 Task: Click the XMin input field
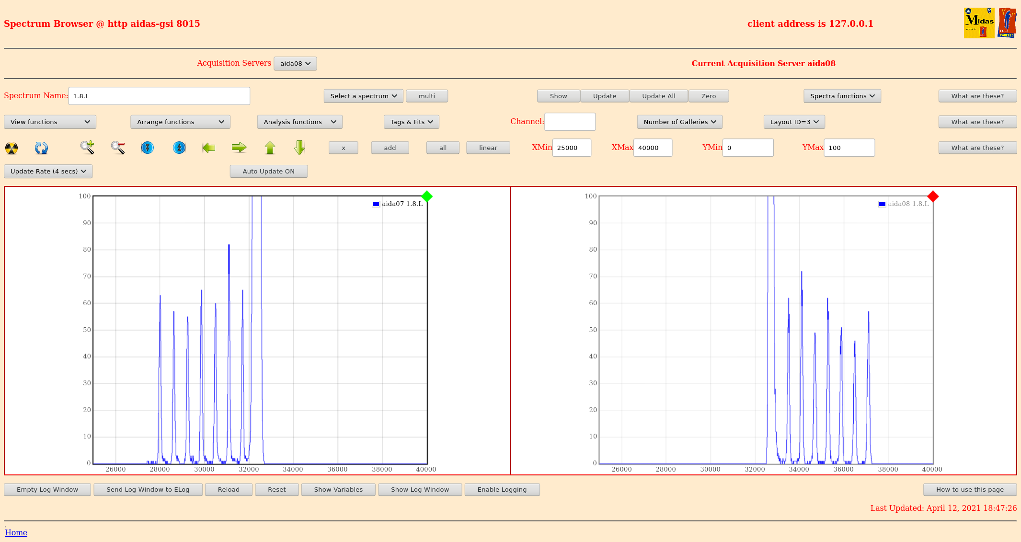(x=572, y=148)
